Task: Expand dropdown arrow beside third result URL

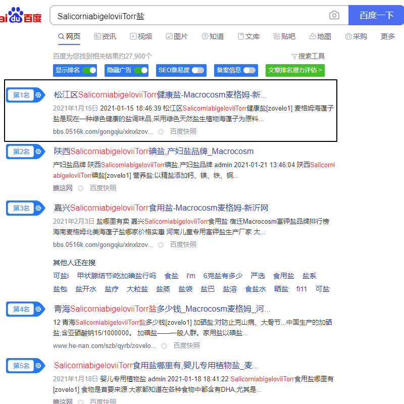Action: tap(161, 245)
